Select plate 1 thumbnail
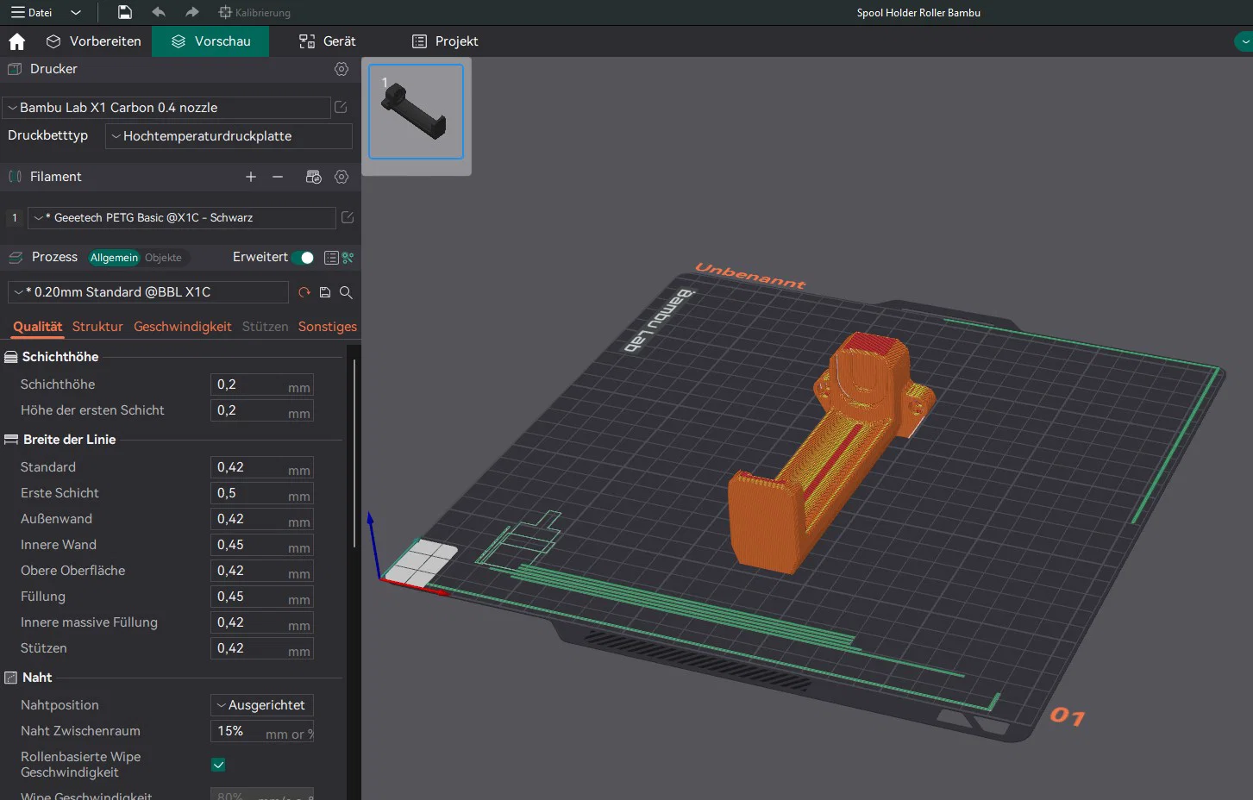 (416, 112)
